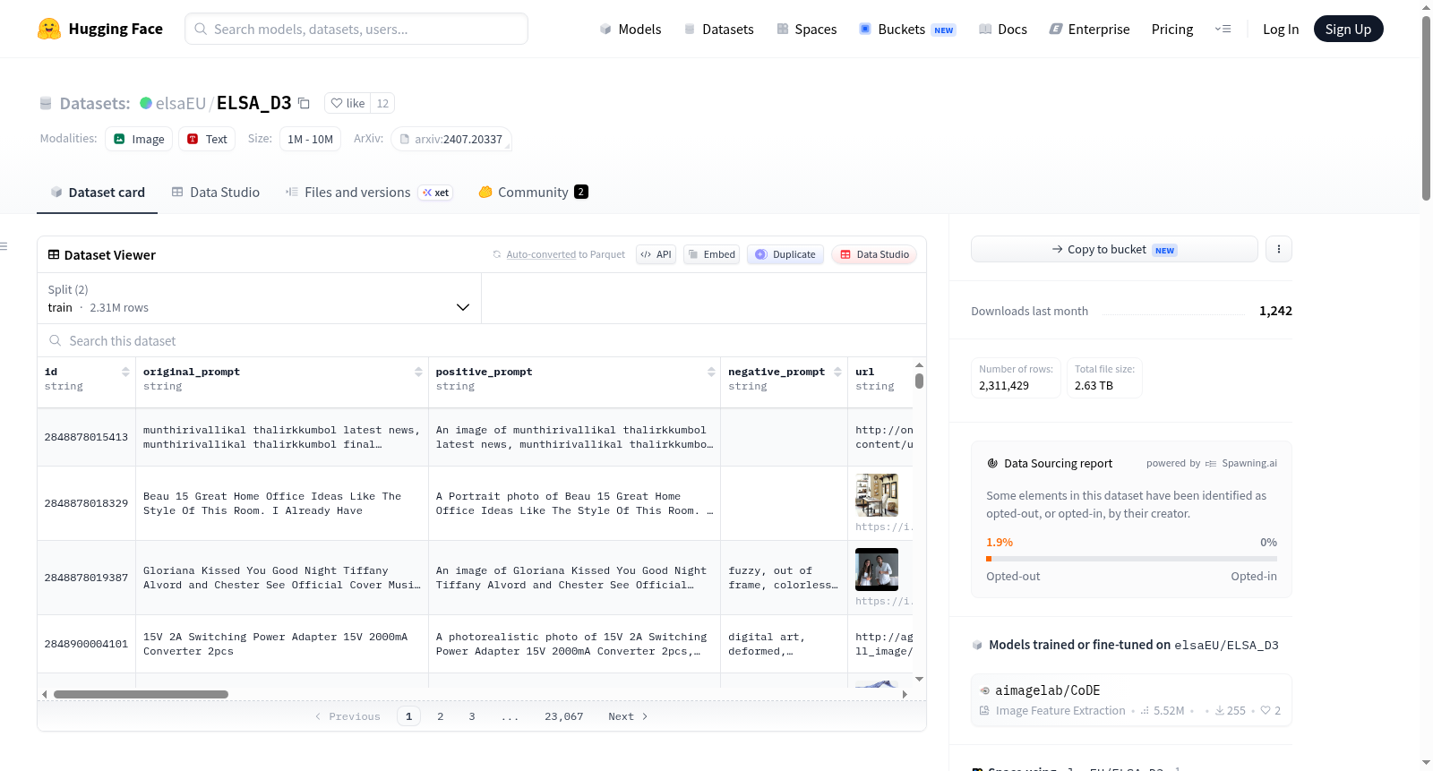The image size is (1433, 771).
Task: Sort by the id column
Action: tap(125, 372)
